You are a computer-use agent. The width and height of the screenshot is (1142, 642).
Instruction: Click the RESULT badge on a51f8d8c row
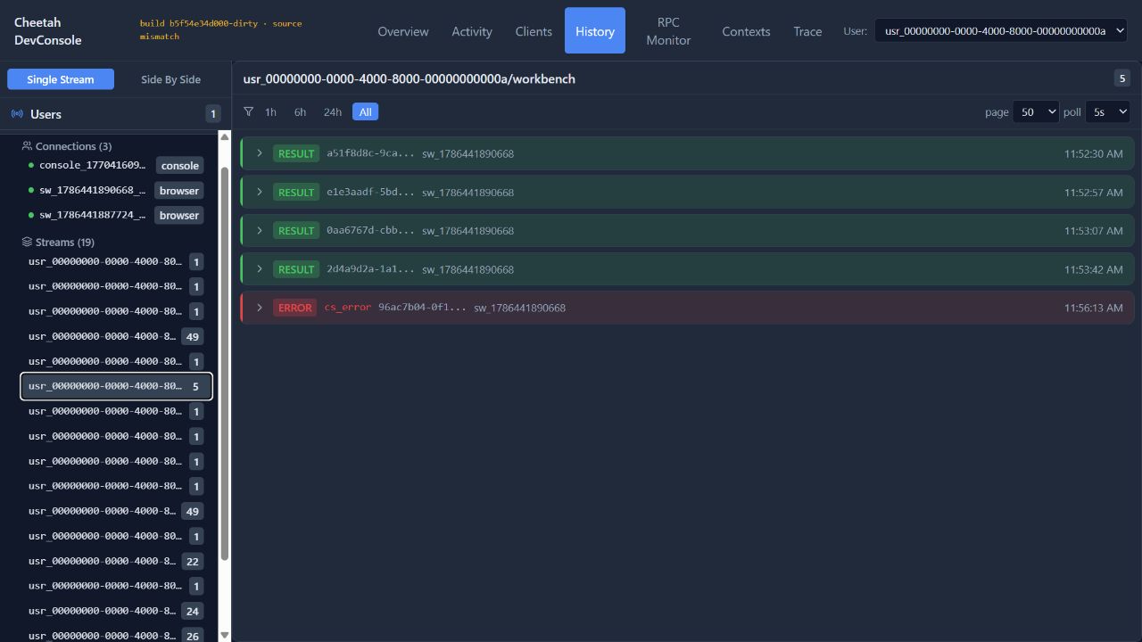(x=296, y=153)
